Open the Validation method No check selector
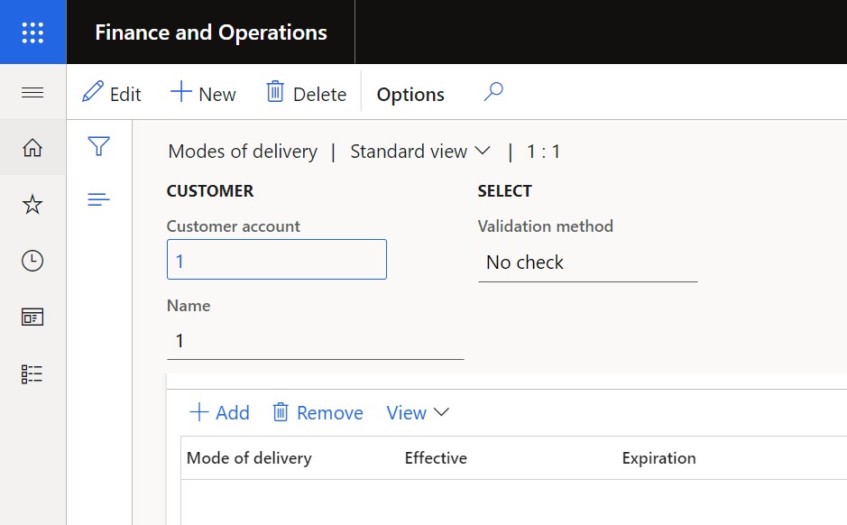Viewport: 847px width, 525px height. point(586,262)
